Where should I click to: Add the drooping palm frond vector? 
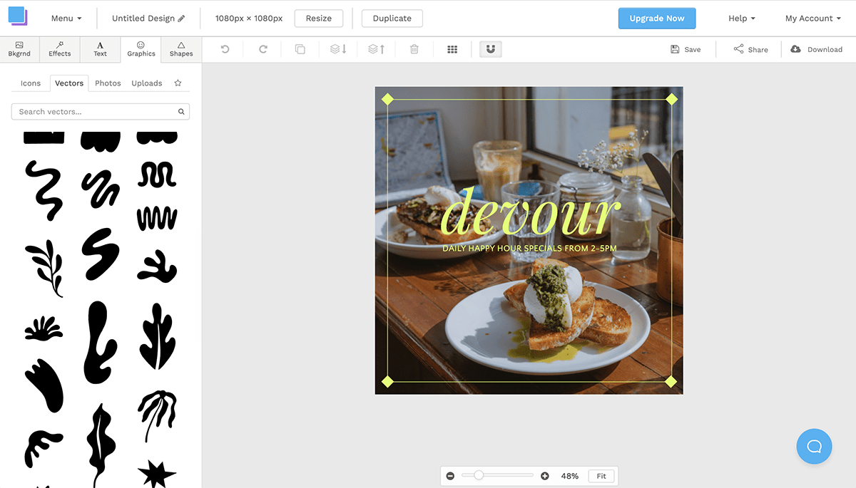click(156, 415)
